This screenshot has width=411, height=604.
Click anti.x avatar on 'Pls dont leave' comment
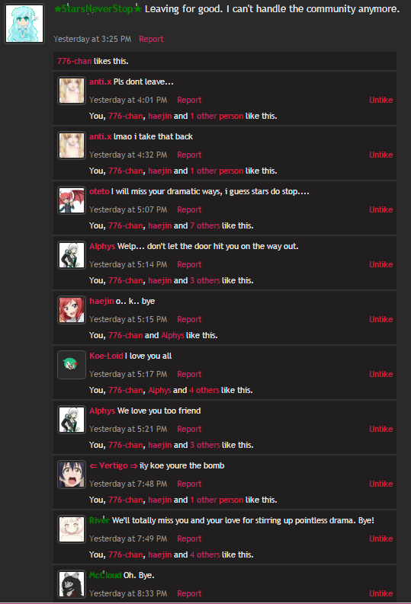click(x=72, y=91)
